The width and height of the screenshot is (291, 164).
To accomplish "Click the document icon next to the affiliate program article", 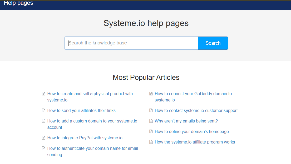I will click(151, 142).
